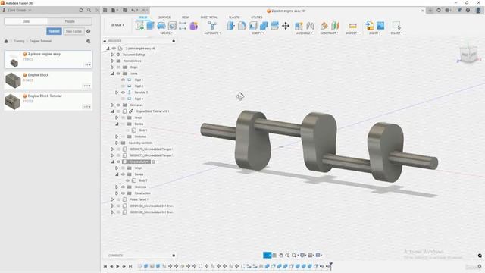The width and height of the screenshot is (485, 273).
Task: Toggle visibility of Canvases folder
Action: point(118,105)
